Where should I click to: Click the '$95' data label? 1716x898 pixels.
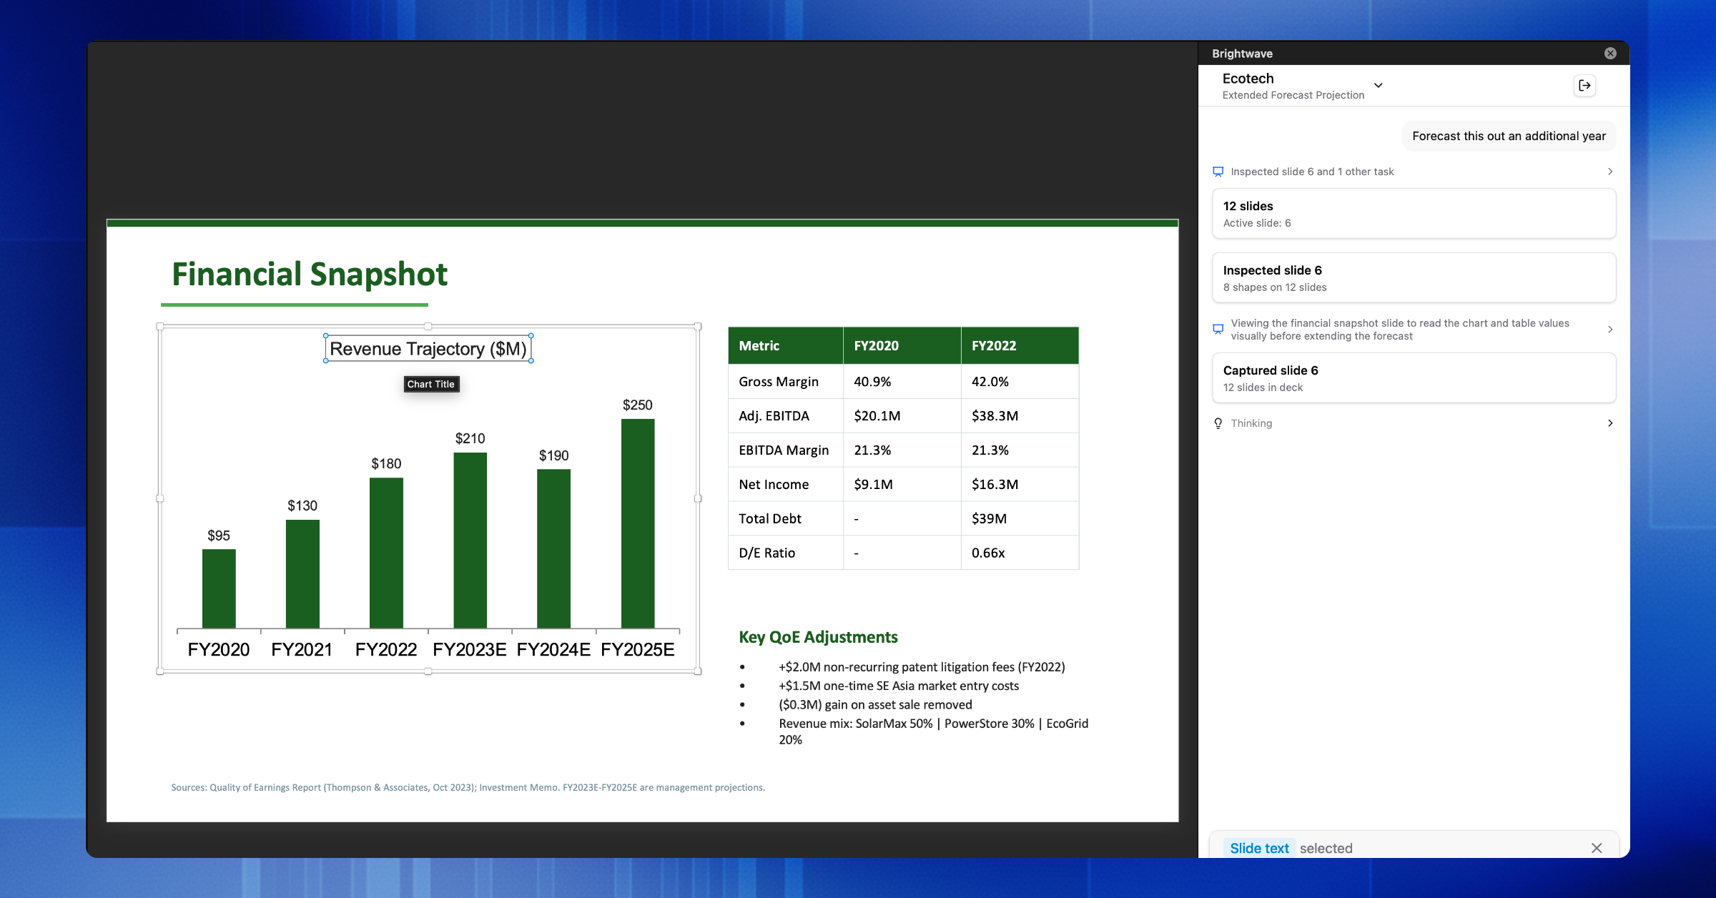point(219,536)
